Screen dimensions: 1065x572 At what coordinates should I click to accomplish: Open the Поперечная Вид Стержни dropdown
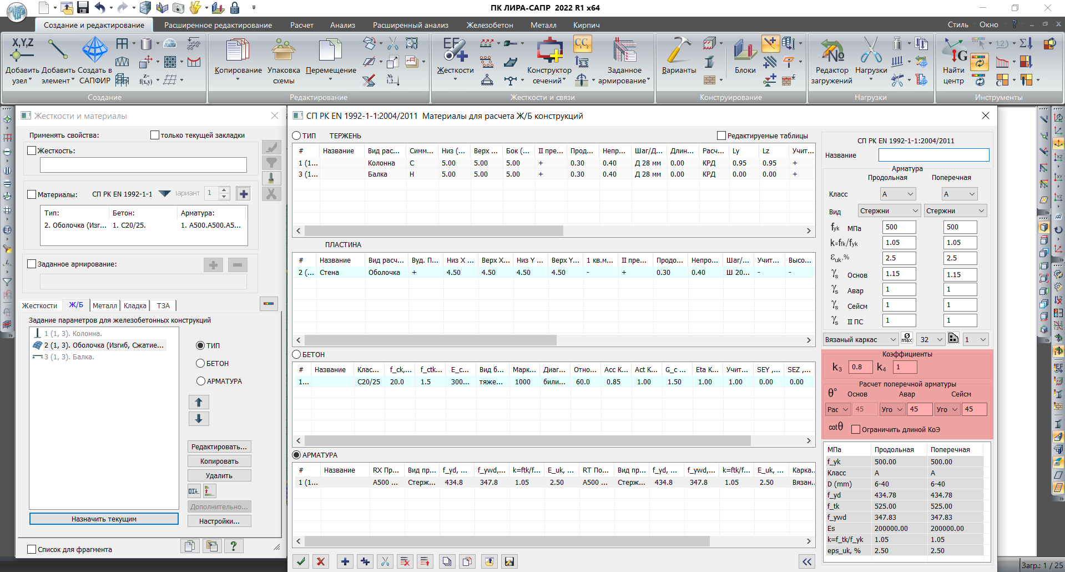click(x=955, y=210)
